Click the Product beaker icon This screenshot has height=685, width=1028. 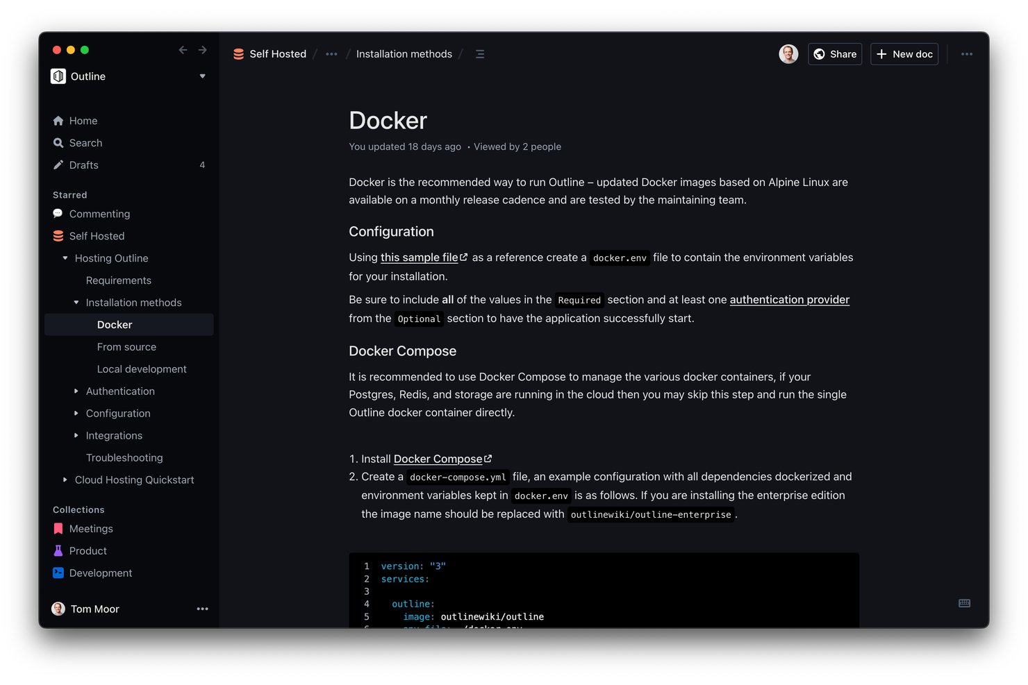(x=58, y=551)
